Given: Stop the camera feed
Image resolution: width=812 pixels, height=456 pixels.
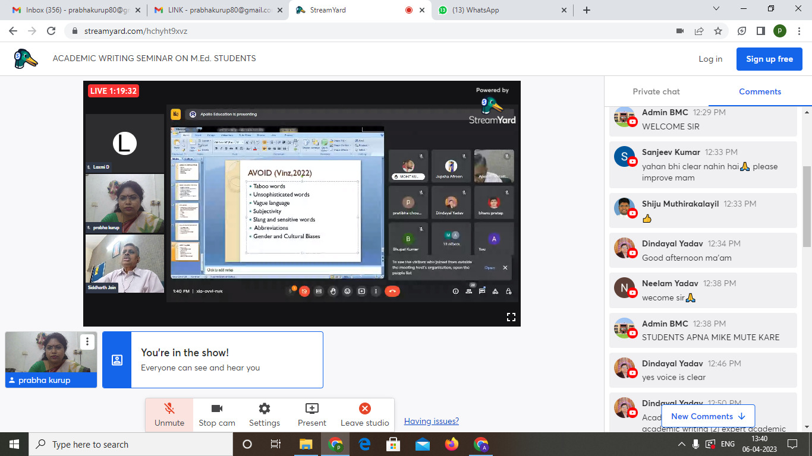Looking at the screenshot, I should [x=217, y=414].
